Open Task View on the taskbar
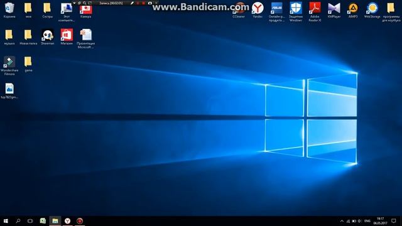 click(30, 221)
